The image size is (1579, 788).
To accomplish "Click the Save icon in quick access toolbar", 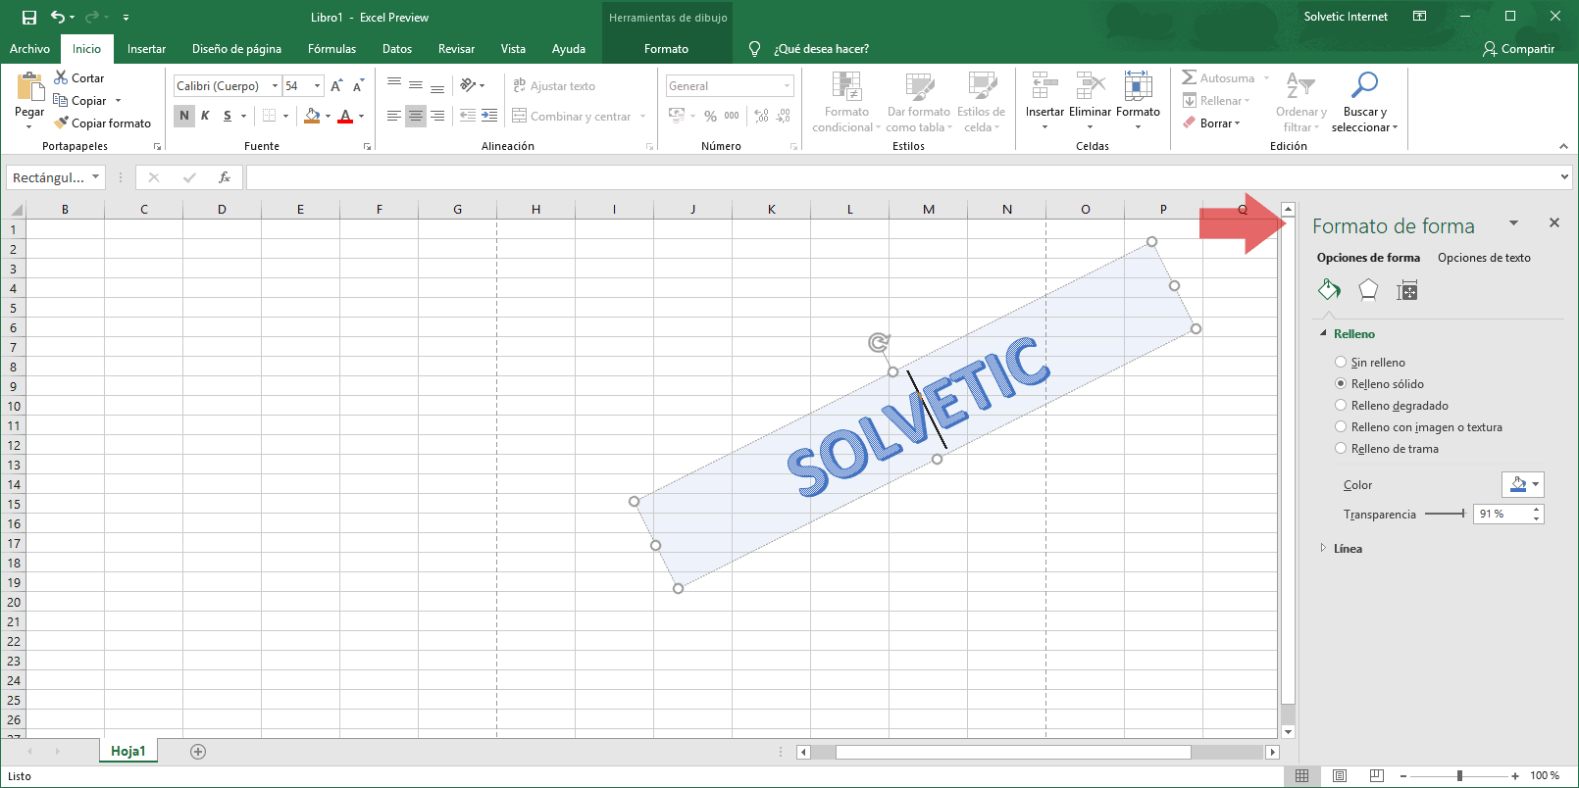I will point(29,17).
